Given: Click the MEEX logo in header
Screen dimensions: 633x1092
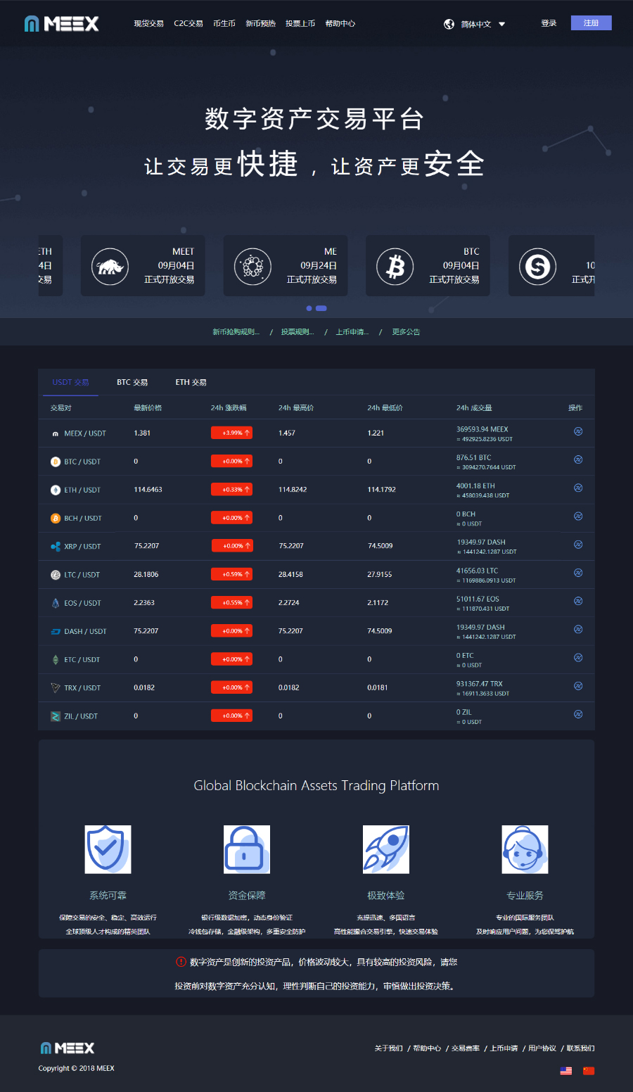Looking at the screenshot, I should 61,24.
